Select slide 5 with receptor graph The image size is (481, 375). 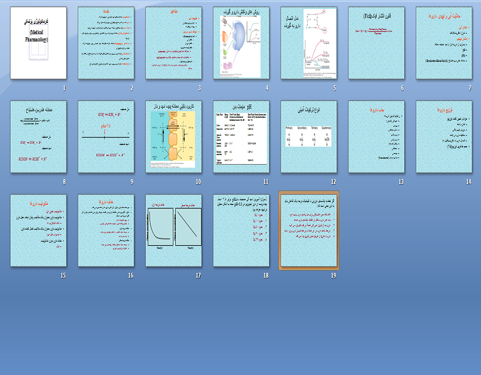coord(308,44)
